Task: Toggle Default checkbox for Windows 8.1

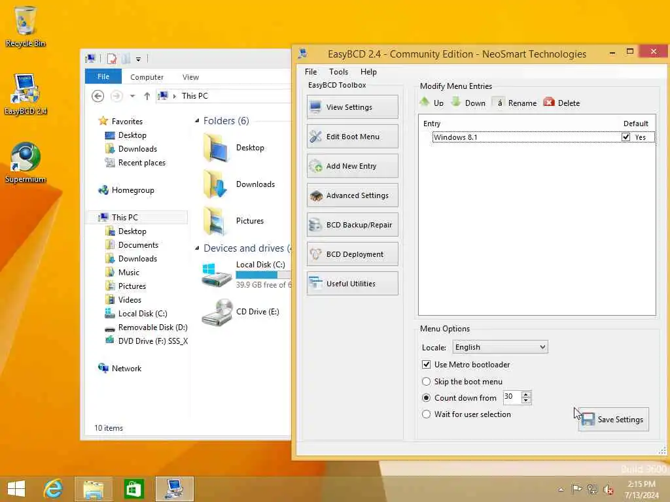Action: pos(626,137)
